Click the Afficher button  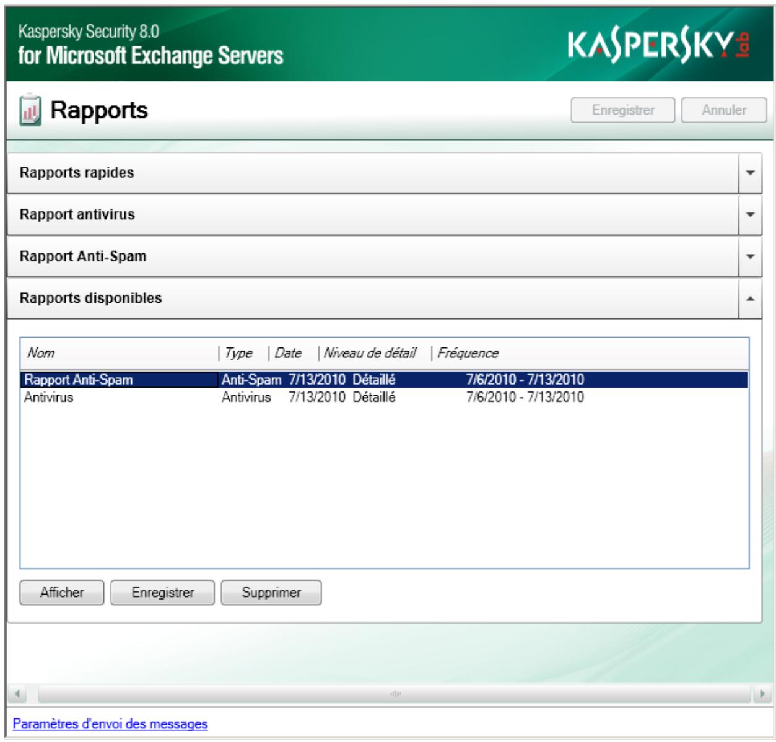(x=62, y=592)
